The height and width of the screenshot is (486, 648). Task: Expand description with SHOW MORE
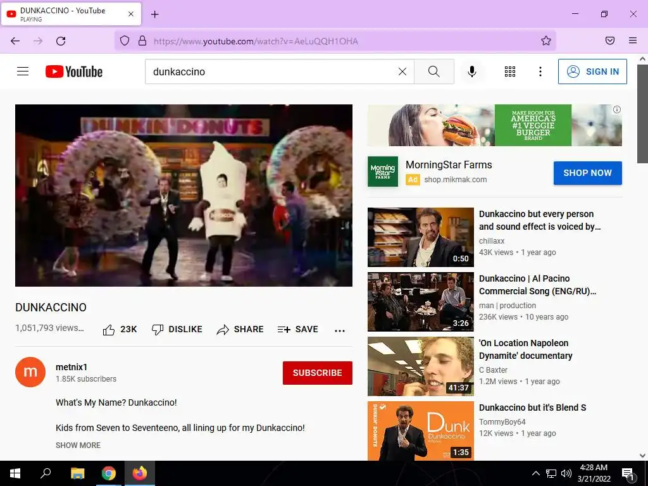pyautogui.click(x=78, y=445)
